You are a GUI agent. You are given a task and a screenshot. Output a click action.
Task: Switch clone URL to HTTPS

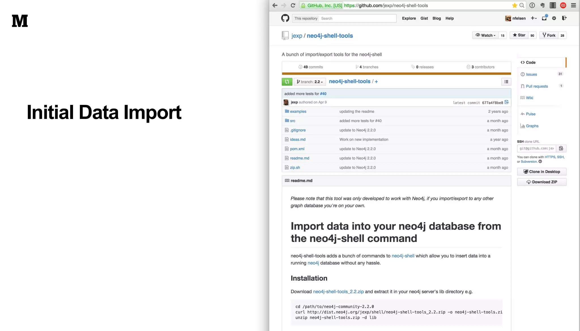pos(550,157)
